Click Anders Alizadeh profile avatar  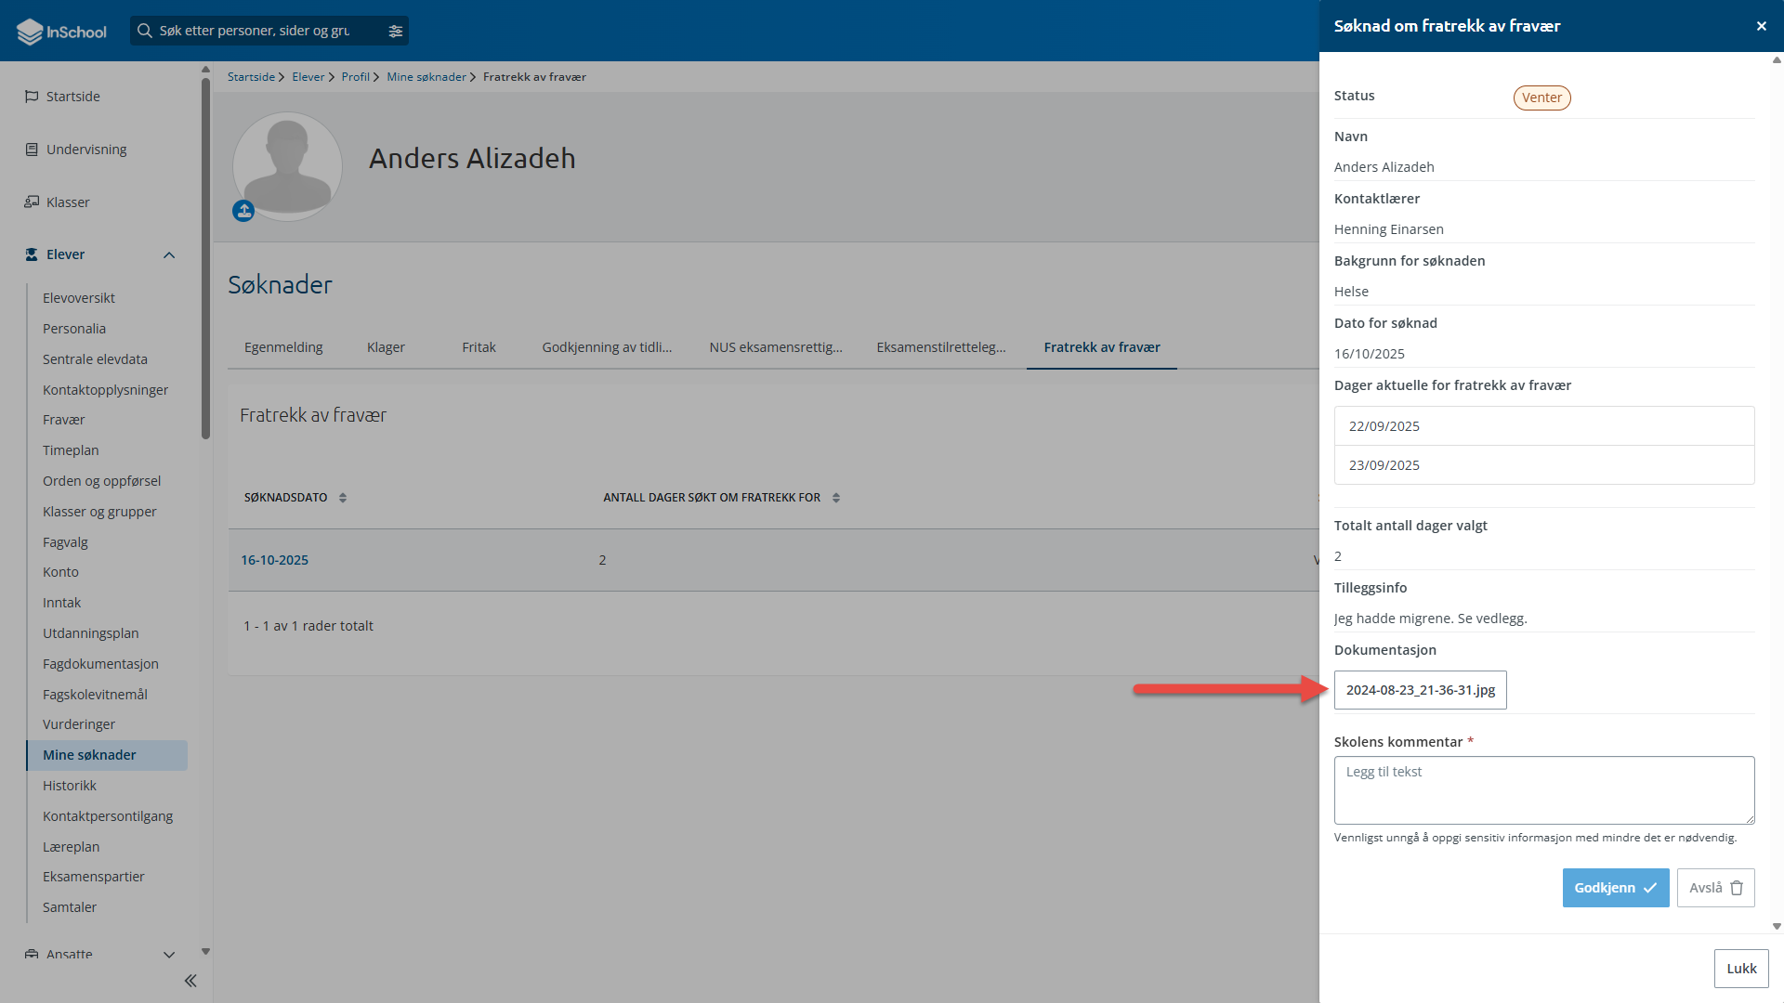288,166
